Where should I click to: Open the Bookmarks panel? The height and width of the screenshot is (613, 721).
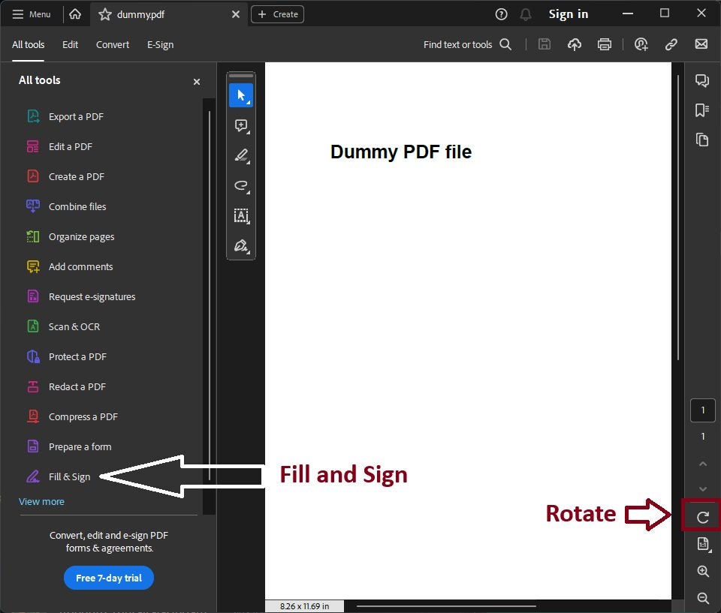(702, 110)
